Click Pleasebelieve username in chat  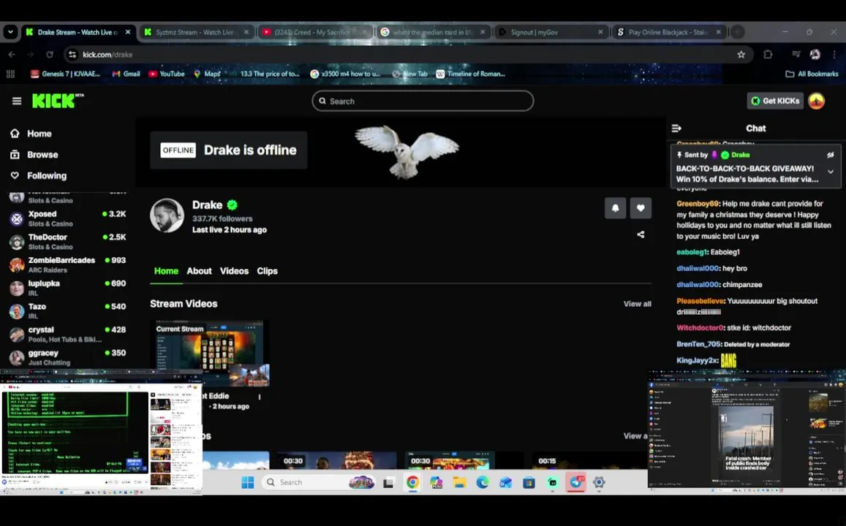click(700, 301)
